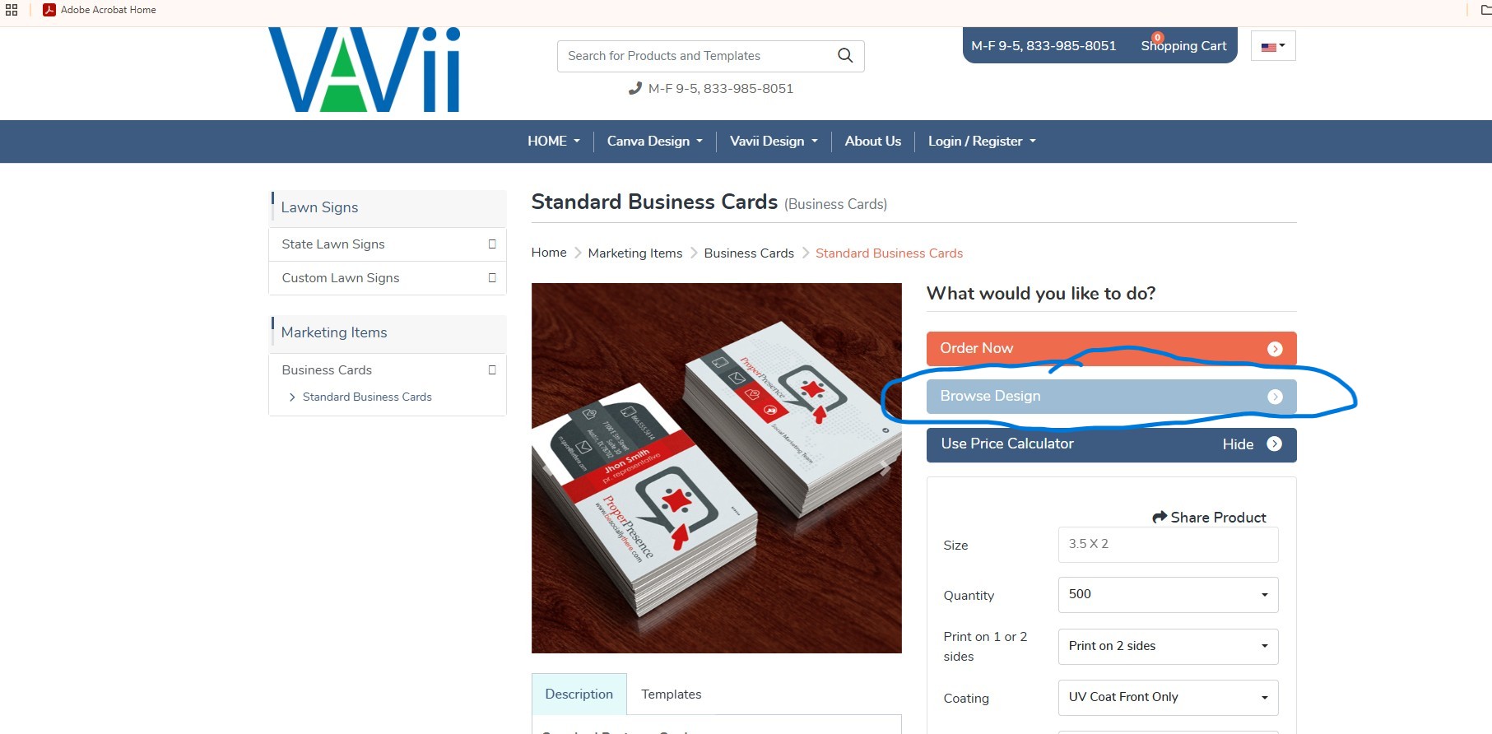Toggle the Custom Lawn Signs expand box
The width and height of the screenshot is (1492, 734).
(492, 278)
